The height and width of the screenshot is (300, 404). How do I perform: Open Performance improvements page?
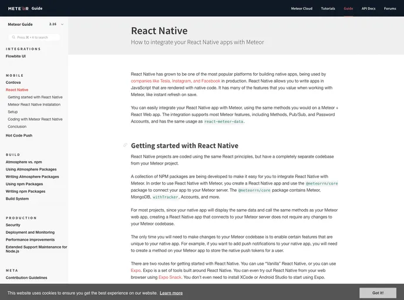pyautogui.click(x=30, y=240)
